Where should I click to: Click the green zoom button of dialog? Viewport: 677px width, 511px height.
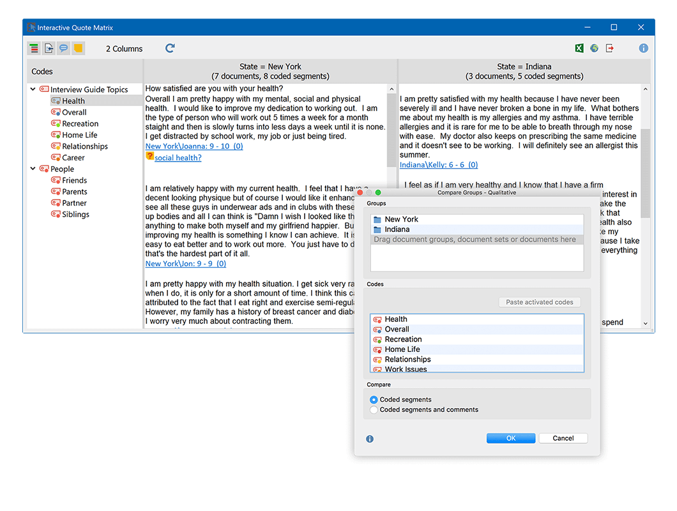pyautogui.click(x=378, y=193)
